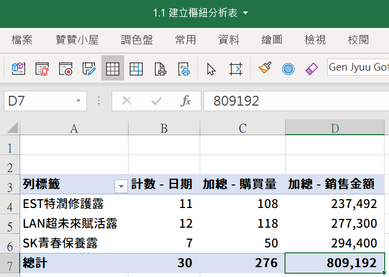The height and width of the screenshot is (277, 389).
Task: Click the form with red scroll icon
Action: click(42, 68)
